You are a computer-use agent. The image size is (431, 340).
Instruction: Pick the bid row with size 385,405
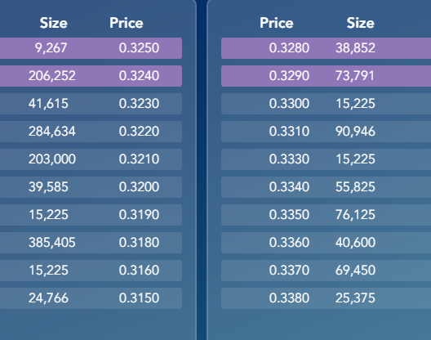pos(91,243)
